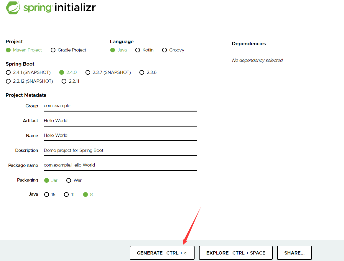Select Spring Boot 2.2.12 (SNAPSHOT)
Screen dimensions: 344x261
29,81
